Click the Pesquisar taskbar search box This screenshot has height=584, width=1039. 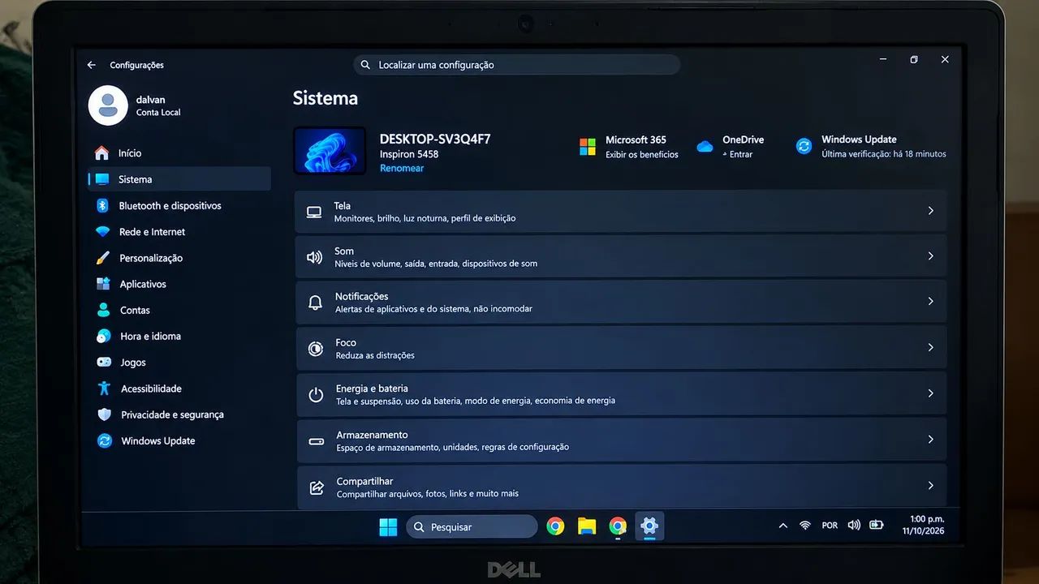472,527
